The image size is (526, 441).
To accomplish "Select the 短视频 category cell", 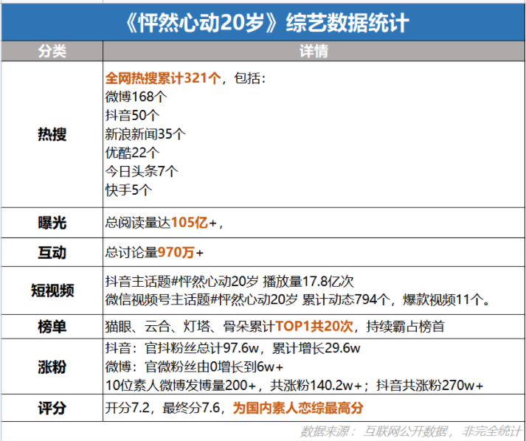I will pyautogui.click(x=52, y=291).
